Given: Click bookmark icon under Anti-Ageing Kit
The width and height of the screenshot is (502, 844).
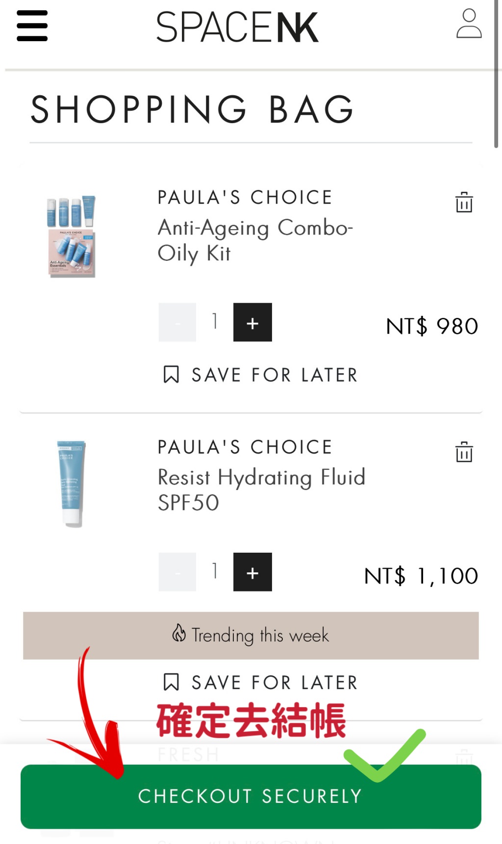Looking at the screenshot, I should 171,375.
